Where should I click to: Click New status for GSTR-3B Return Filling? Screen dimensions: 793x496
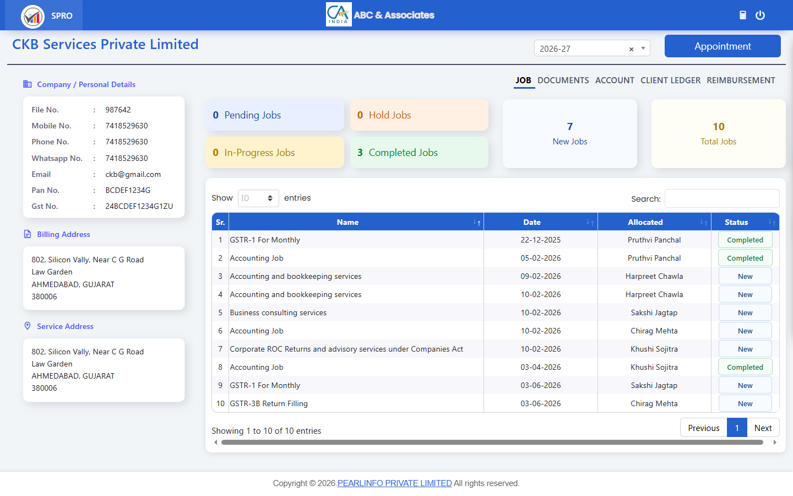coord(745,403)
